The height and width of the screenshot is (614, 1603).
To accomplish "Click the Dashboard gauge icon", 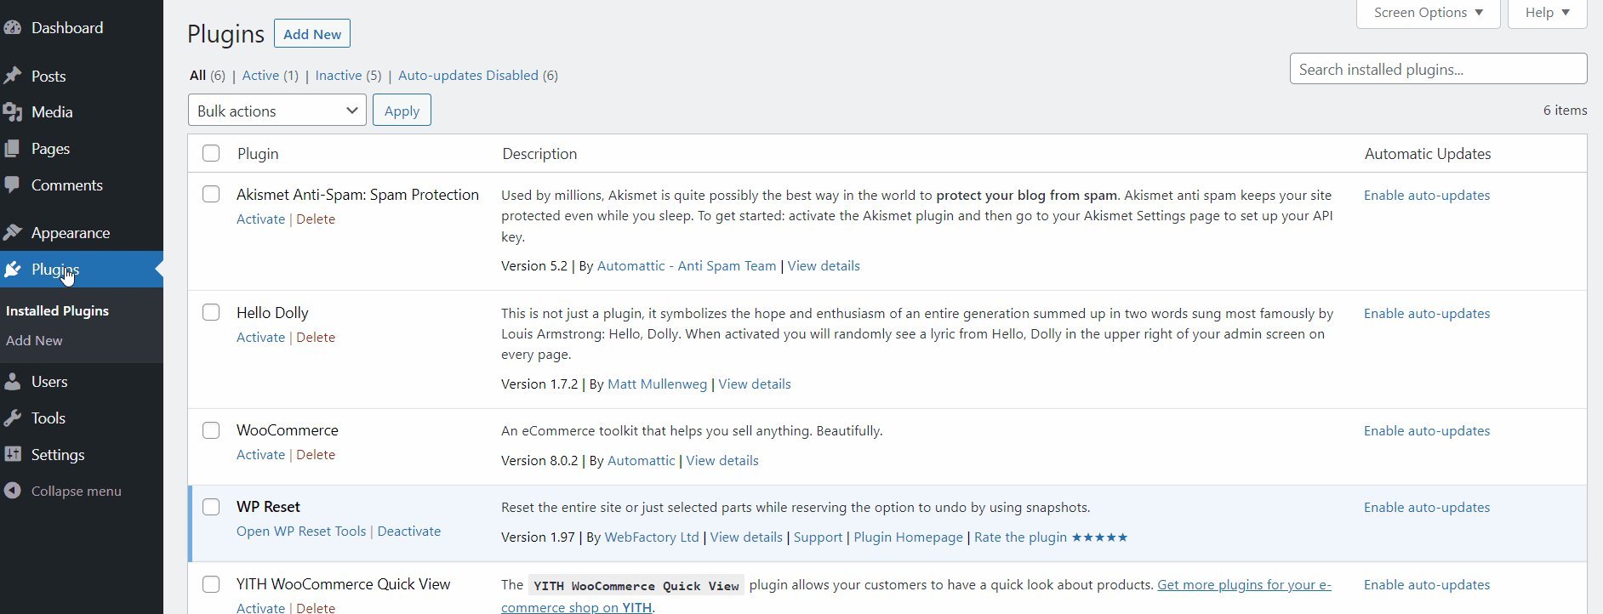I will coord(12,28).
